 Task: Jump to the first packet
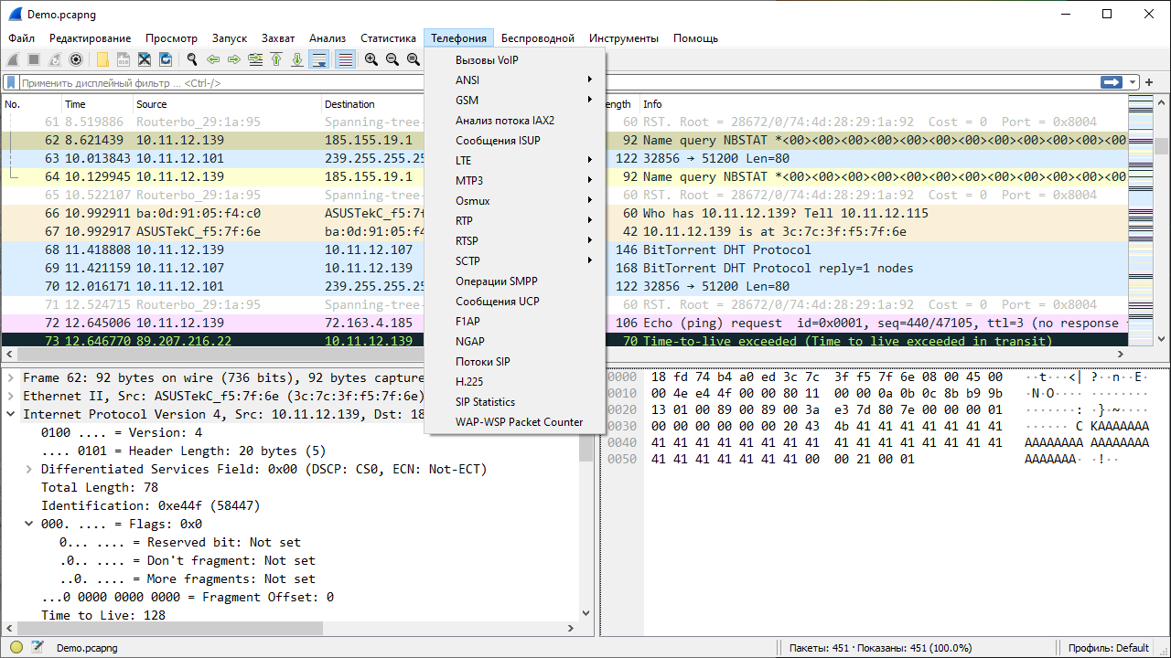click(x=276, y=59)
